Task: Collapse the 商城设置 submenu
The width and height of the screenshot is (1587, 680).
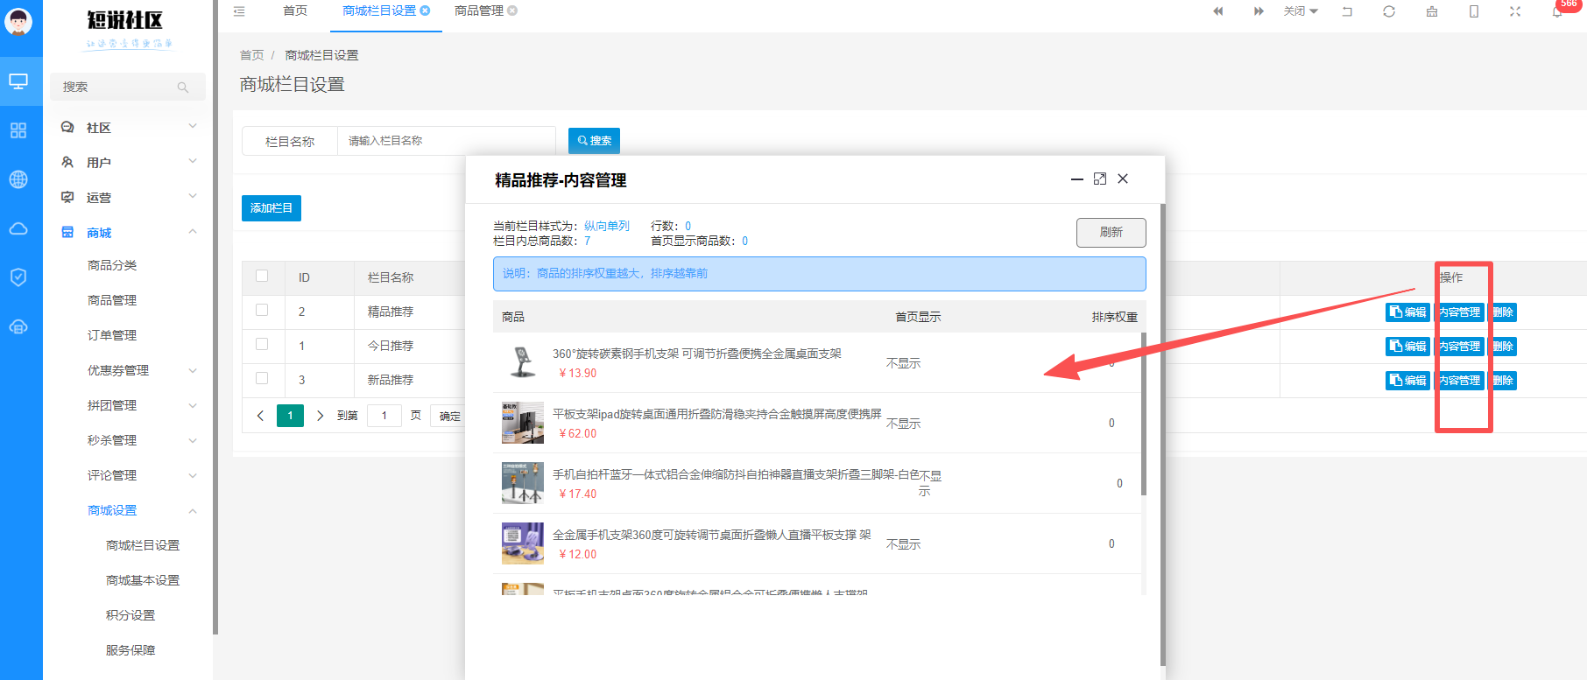Action: click(193, 510)
